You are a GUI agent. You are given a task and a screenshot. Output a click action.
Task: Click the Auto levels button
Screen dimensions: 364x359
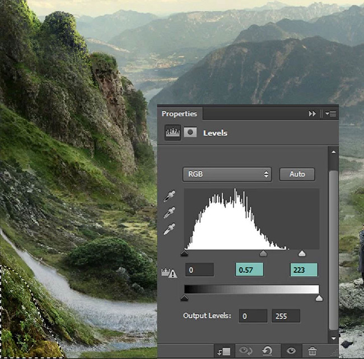pos(297,174)
